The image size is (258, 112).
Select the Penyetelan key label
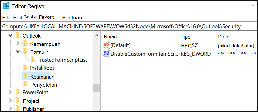(x=44, y=85)
